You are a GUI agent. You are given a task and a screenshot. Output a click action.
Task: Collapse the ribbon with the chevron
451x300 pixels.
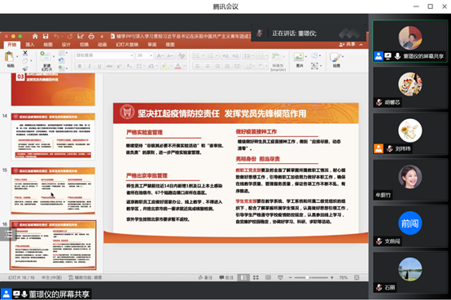click(361, 45)
